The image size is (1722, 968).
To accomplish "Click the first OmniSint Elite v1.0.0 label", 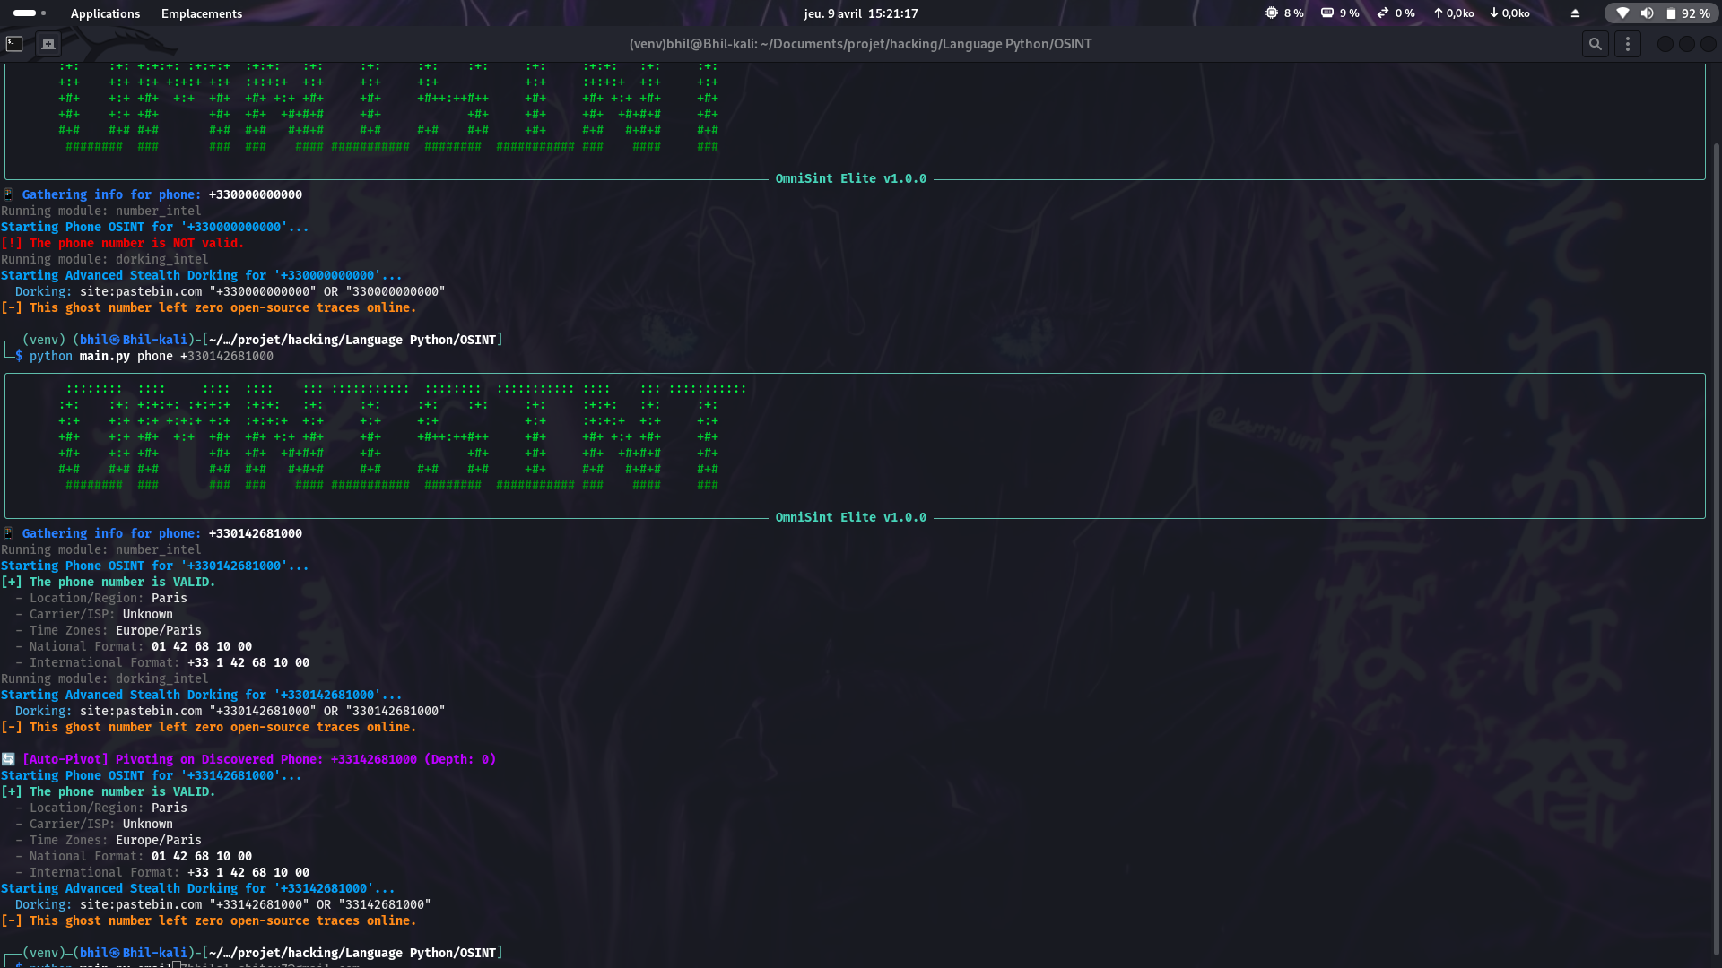I will tap(850, 179).
